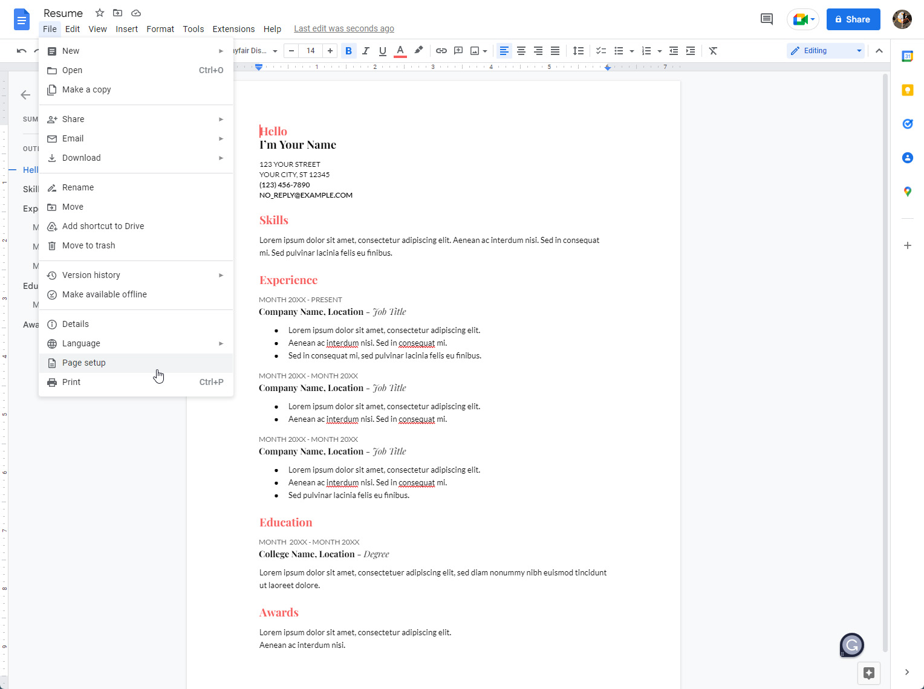Click the font size field
This screenshot has width=924, height=689.
click(310, 51)
